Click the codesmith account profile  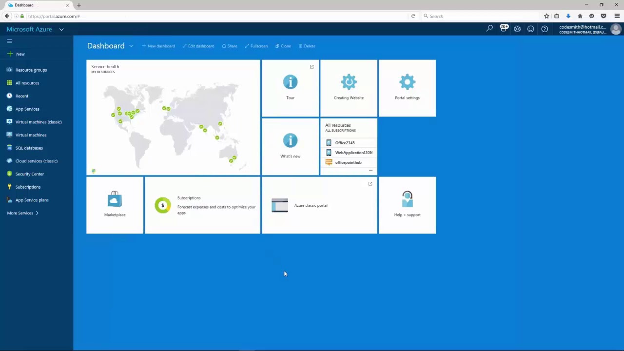coord(590,29)
